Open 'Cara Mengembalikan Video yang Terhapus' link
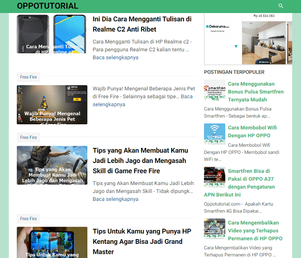 (x=255, y=230)
